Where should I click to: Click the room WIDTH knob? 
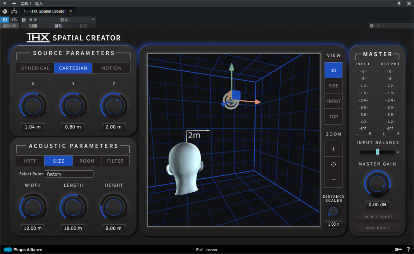[x=33, y=207]
